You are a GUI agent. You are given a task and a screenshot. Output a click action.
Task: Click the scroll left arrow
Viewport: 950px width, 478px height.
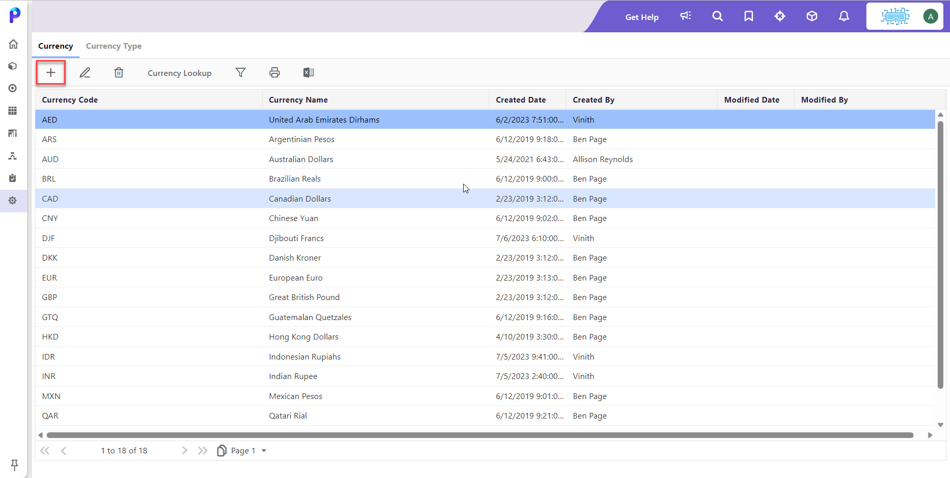pos(41,435)
